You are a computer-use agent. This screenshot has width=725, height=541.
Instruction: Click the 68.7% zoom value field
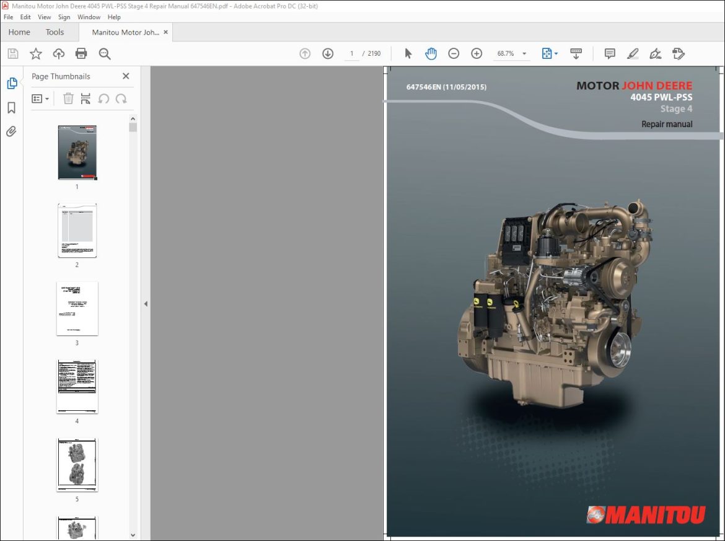tap(506, 54)
